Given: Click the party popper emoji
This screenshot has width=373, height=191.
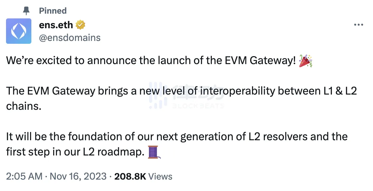Looking at the screenshot, I should (x=306, y=61).
